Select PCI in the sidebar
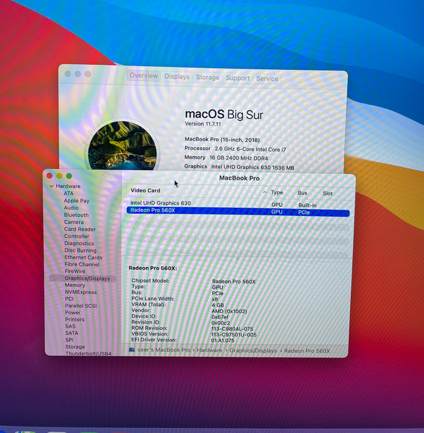This screenshot has width=424, height=433. click(x=69, y=299)
